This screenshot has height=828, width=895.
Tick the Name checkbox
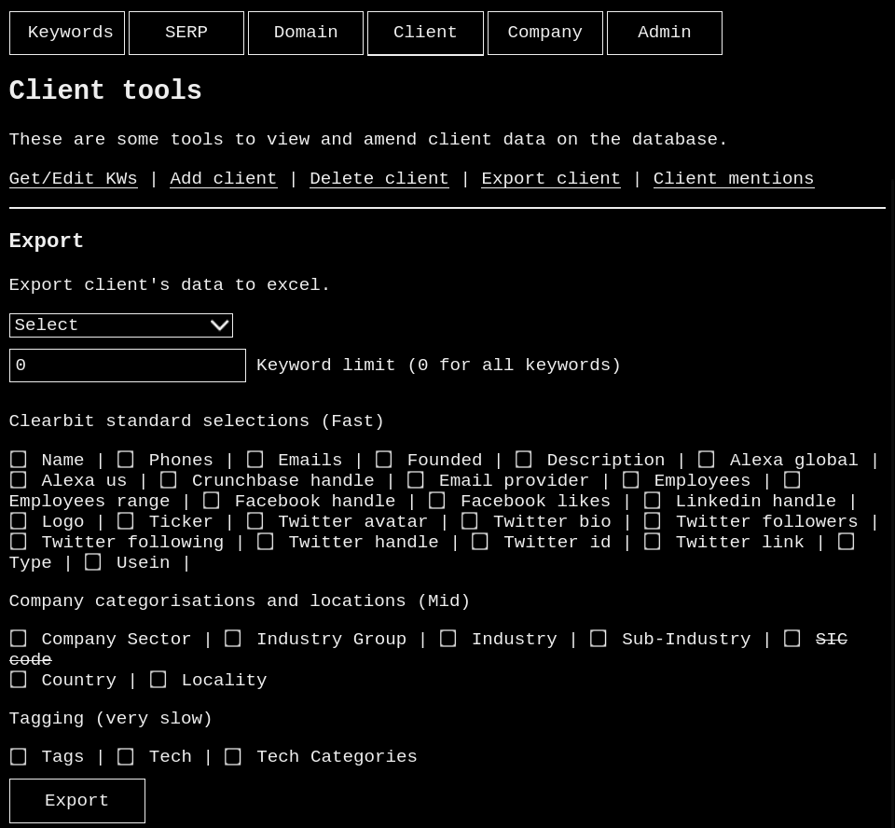coord(19,460)
